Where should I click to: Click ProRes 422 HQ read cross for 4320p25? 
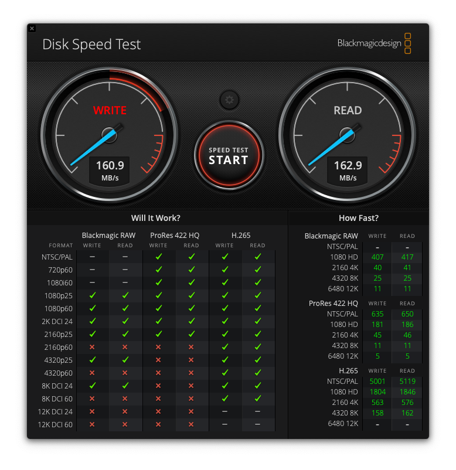pyautogui.click(x=191, y=360)
